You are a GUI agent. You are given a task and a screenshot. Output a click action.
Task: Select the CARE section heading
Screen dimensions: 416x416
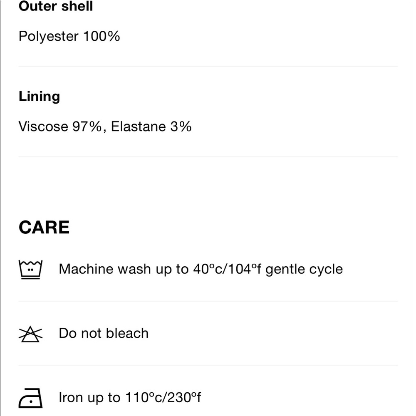(x=44, y=228)
